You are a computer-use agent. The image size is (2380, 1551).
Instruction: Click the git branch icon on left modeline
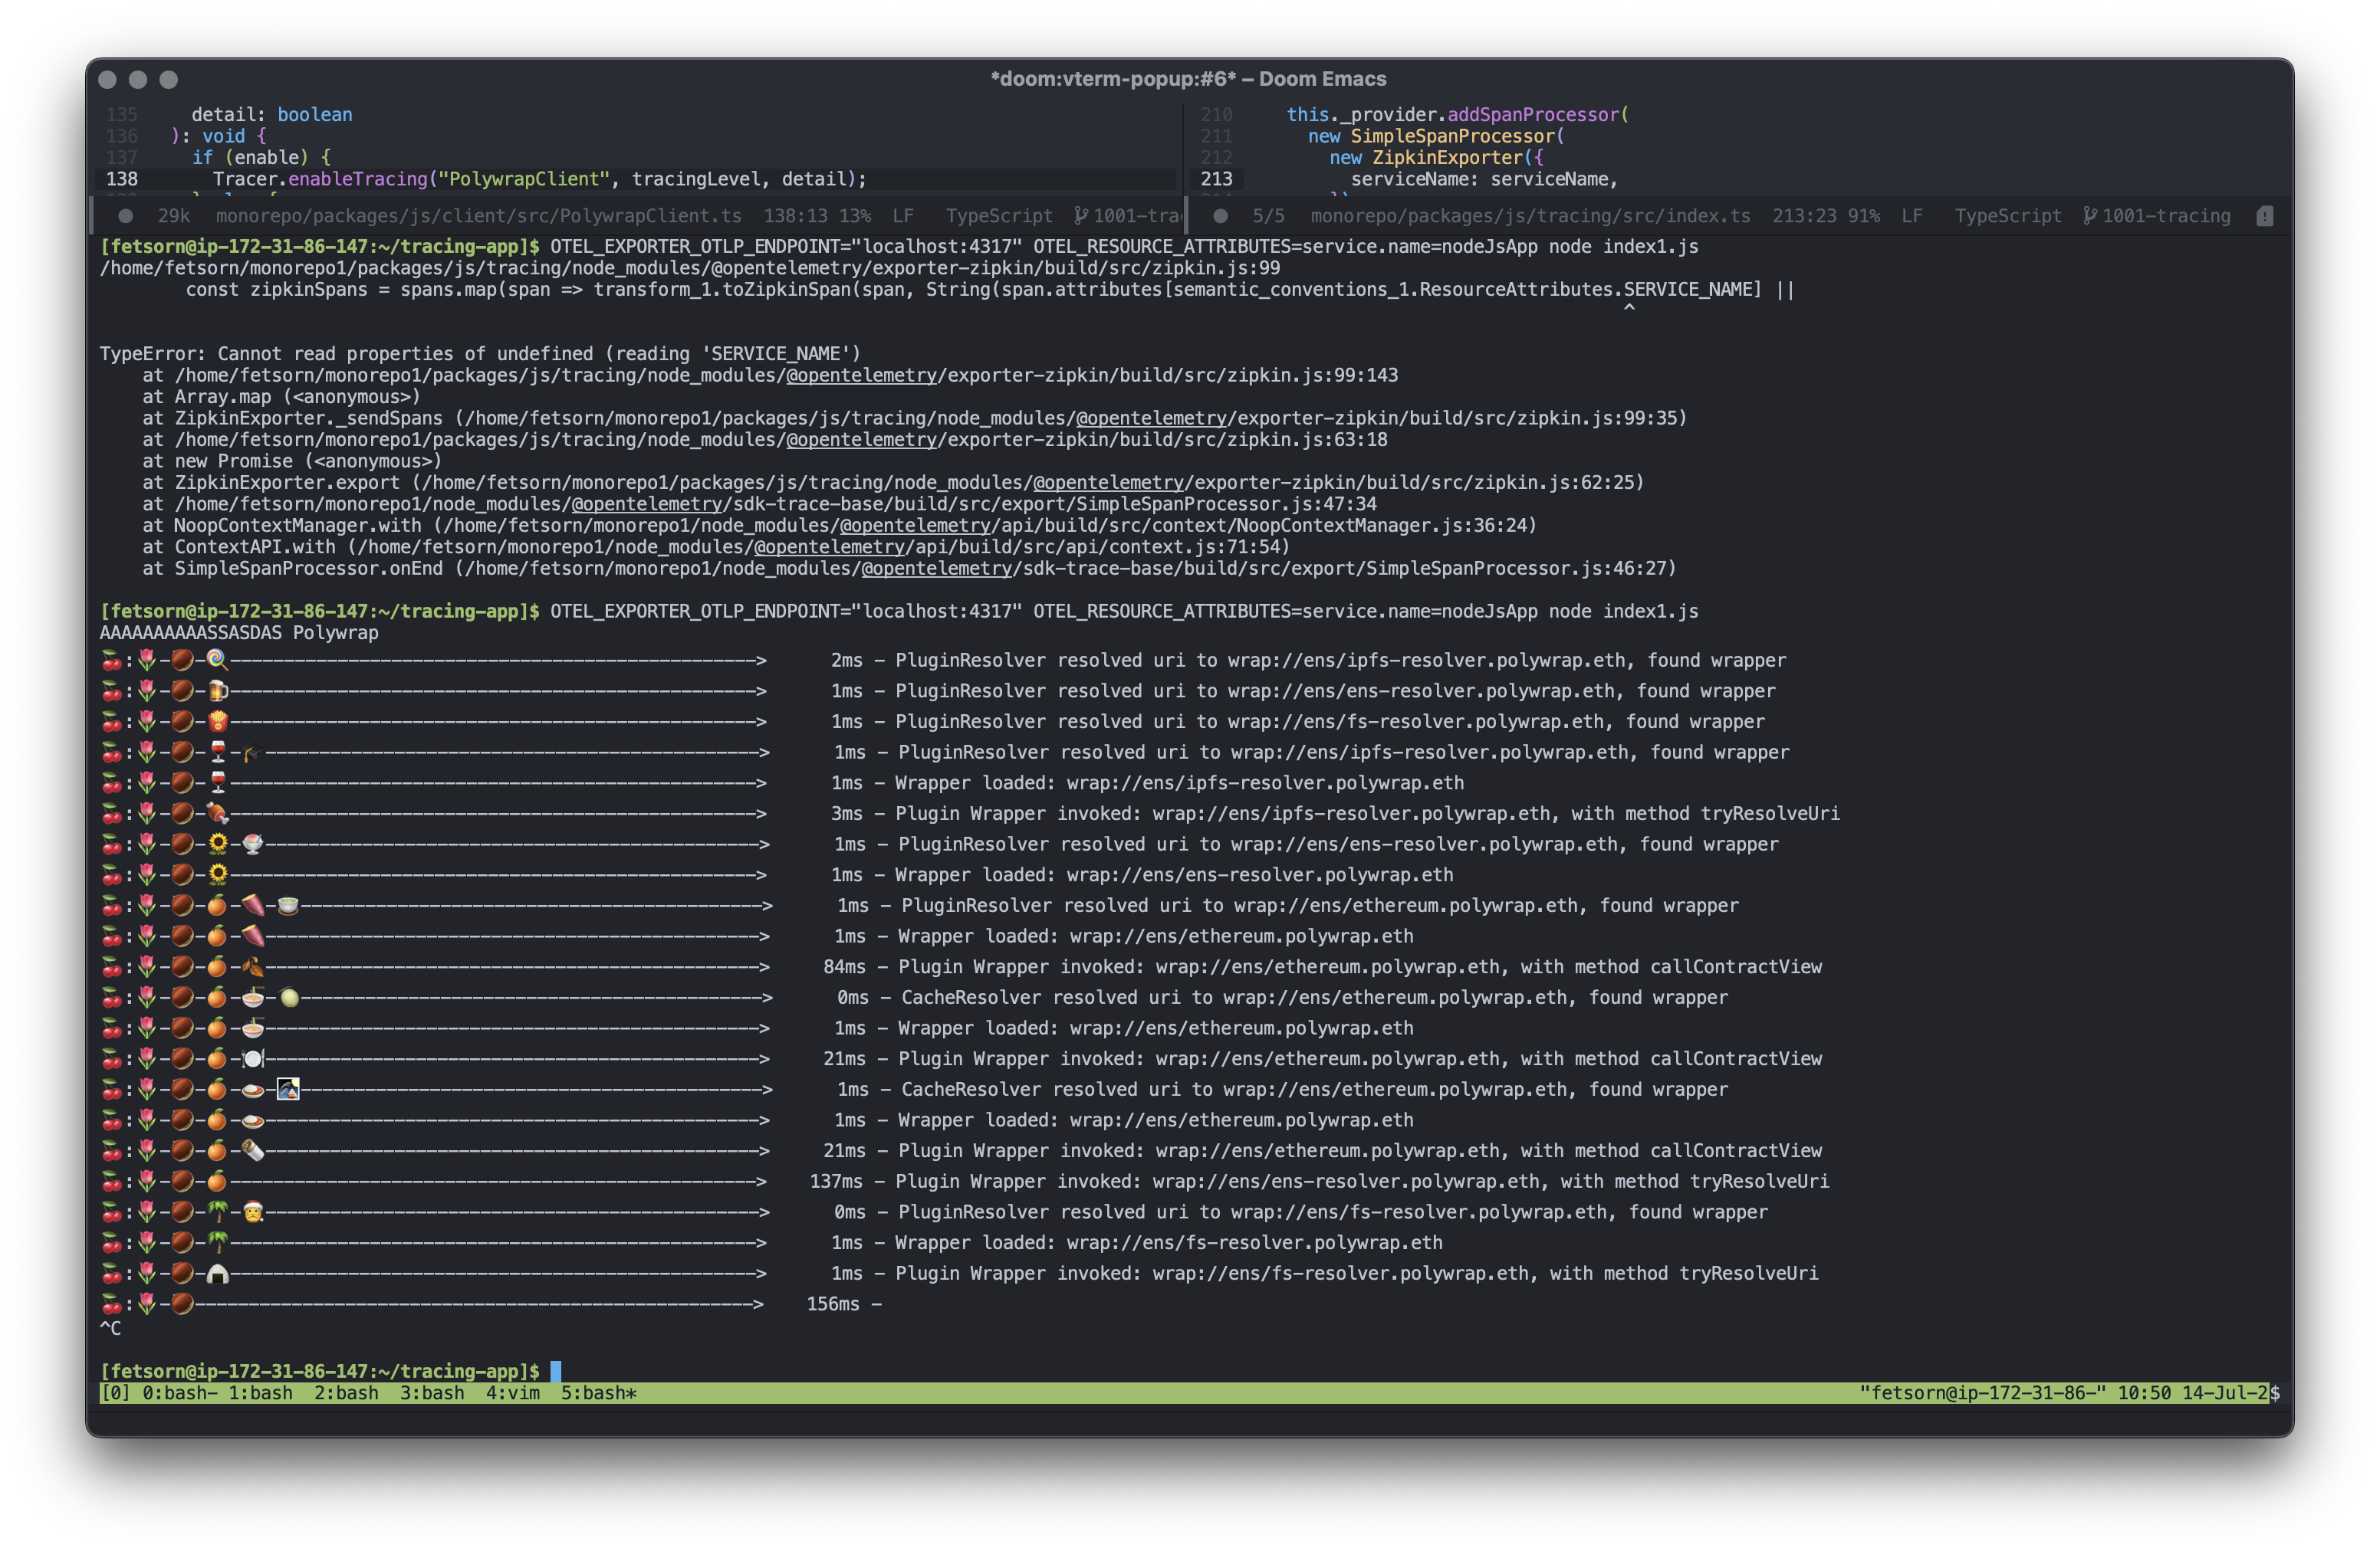click(1080, 216)
